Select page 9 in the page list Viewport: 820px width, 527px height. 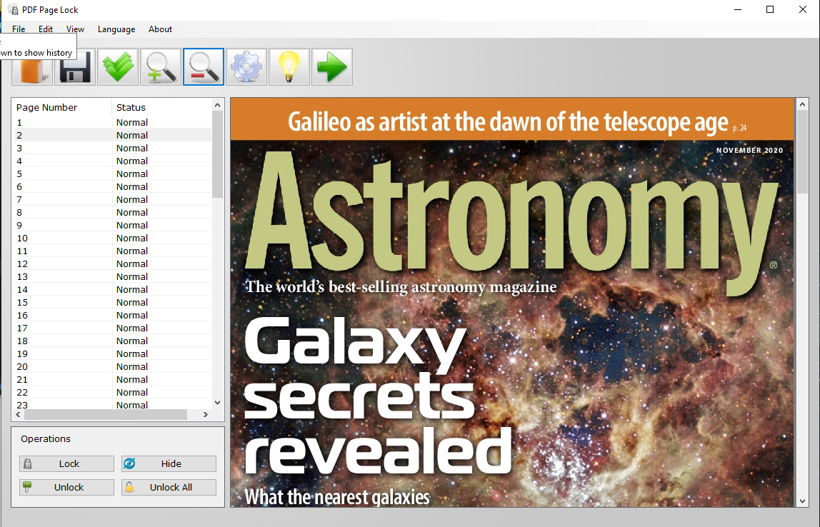(112, 226)
